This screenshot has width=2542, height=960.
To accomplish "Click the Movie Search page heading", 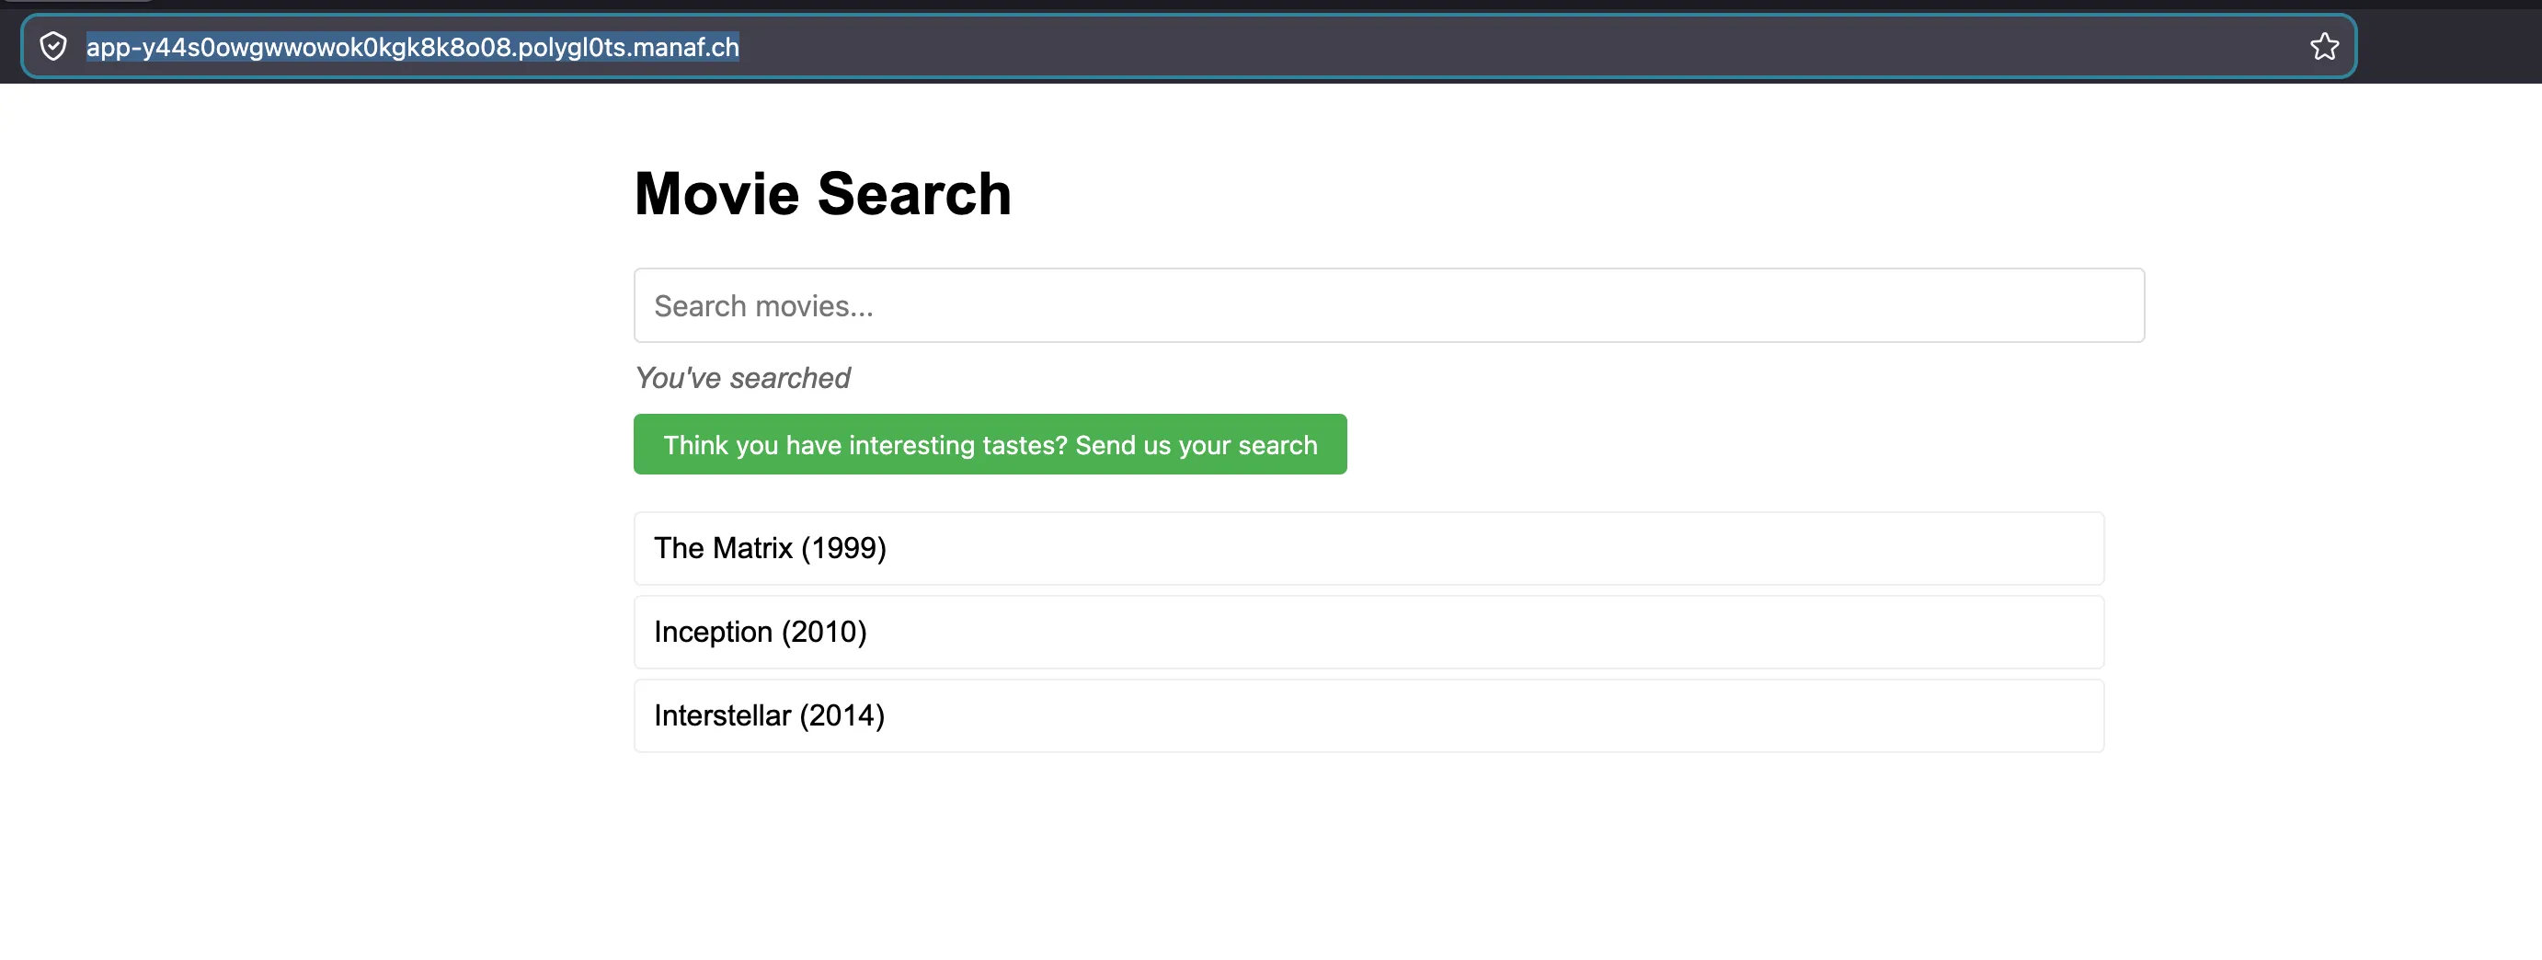I will [x=823, y=193].
